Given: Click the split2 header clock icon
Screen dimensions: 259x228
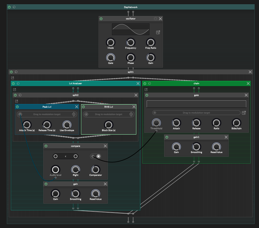Looking at the screenshot, I should [x=20, y=95].
